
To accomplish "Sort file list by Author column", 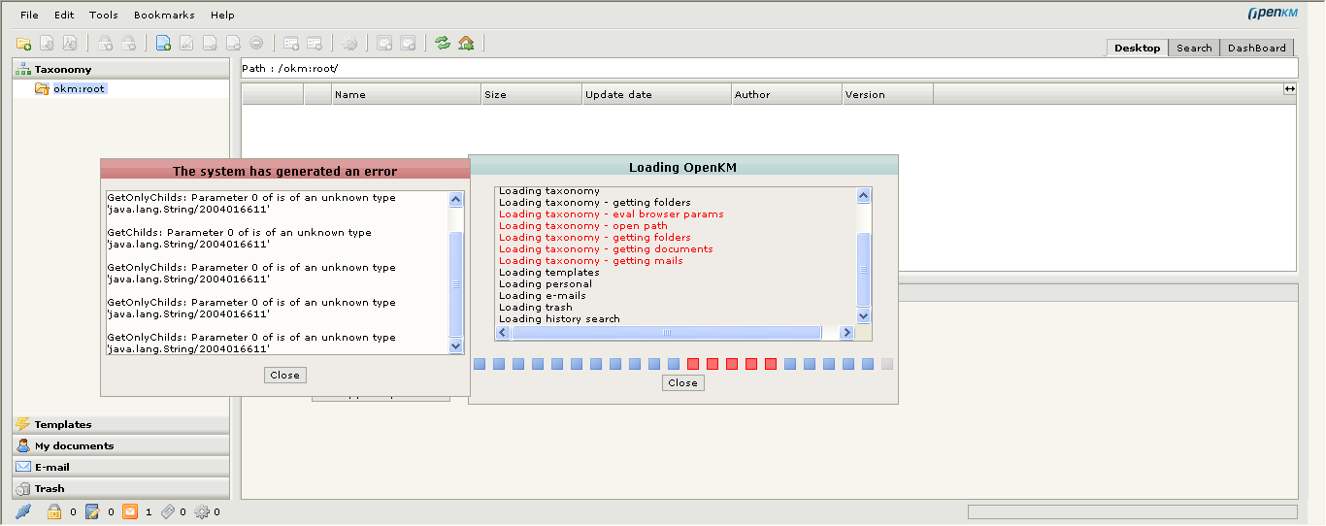I will pyautogui.click(x=787, y=94).
